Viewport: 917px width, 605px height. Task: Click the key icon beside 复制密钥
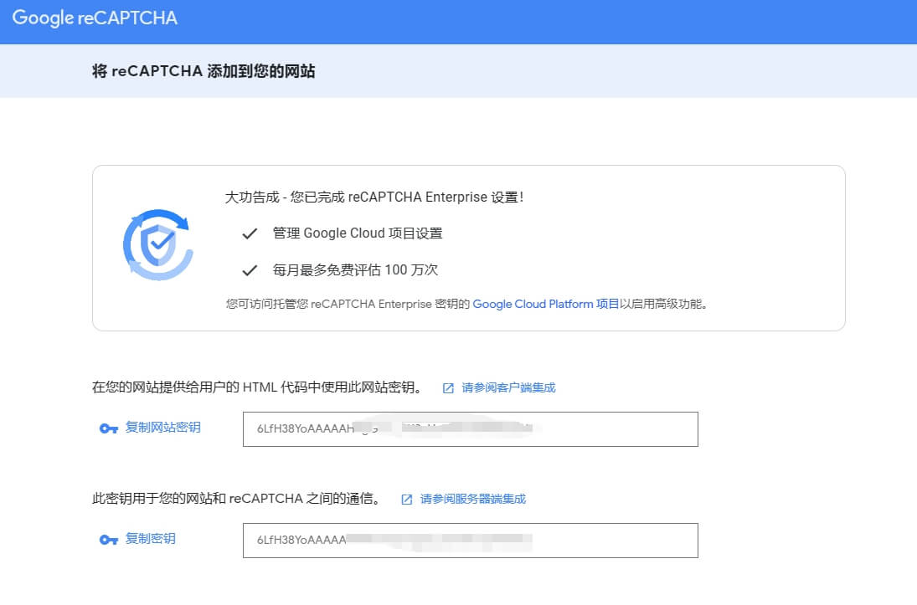(x=108, y=539)
